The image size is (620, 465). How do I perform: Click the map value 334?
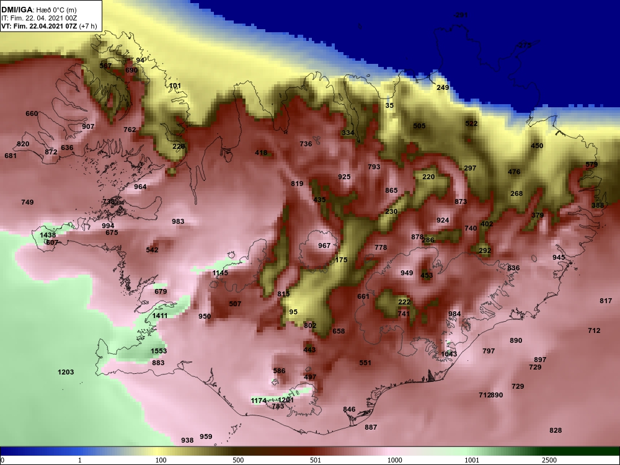(348, 133)
